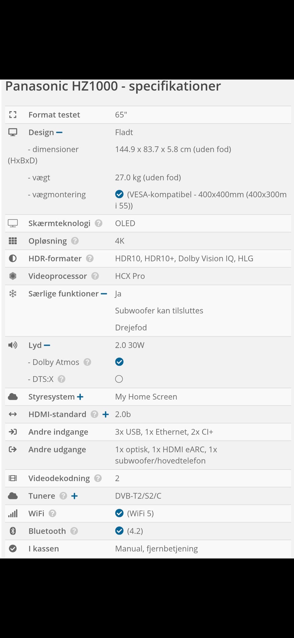Collapse the Lyd section

tap(47, 345)
